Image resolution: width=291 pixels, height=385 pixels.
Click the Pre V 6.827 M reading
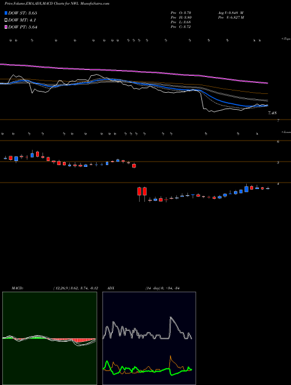tap(230, 17)
